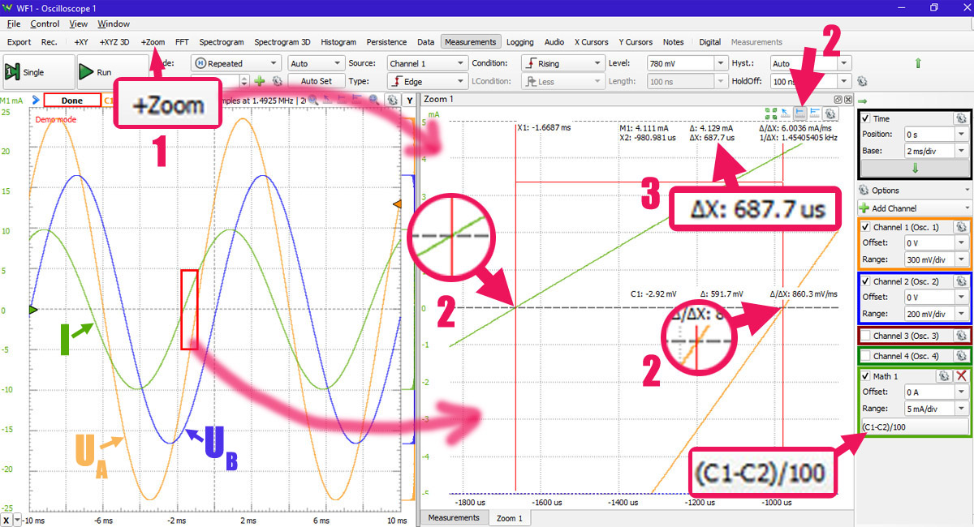Click the green down arrow under Time base
The image size is (974, 527).
tap(915, 168)
